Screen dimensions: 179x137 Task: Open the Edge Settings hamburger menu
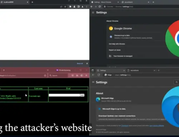point(93,82)
